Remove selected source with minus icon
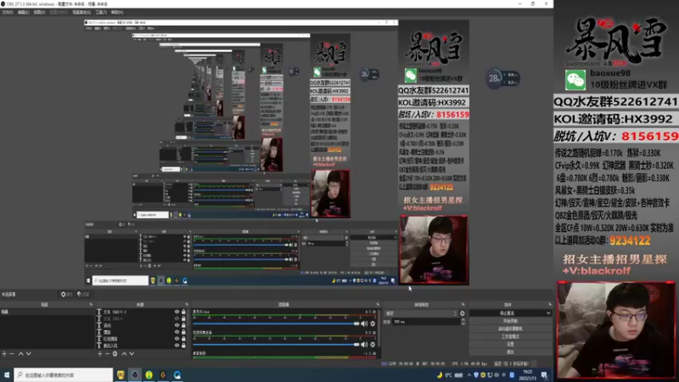Viewport: 679px width, 382px height. pyautogui.click(x=108, y=354)
